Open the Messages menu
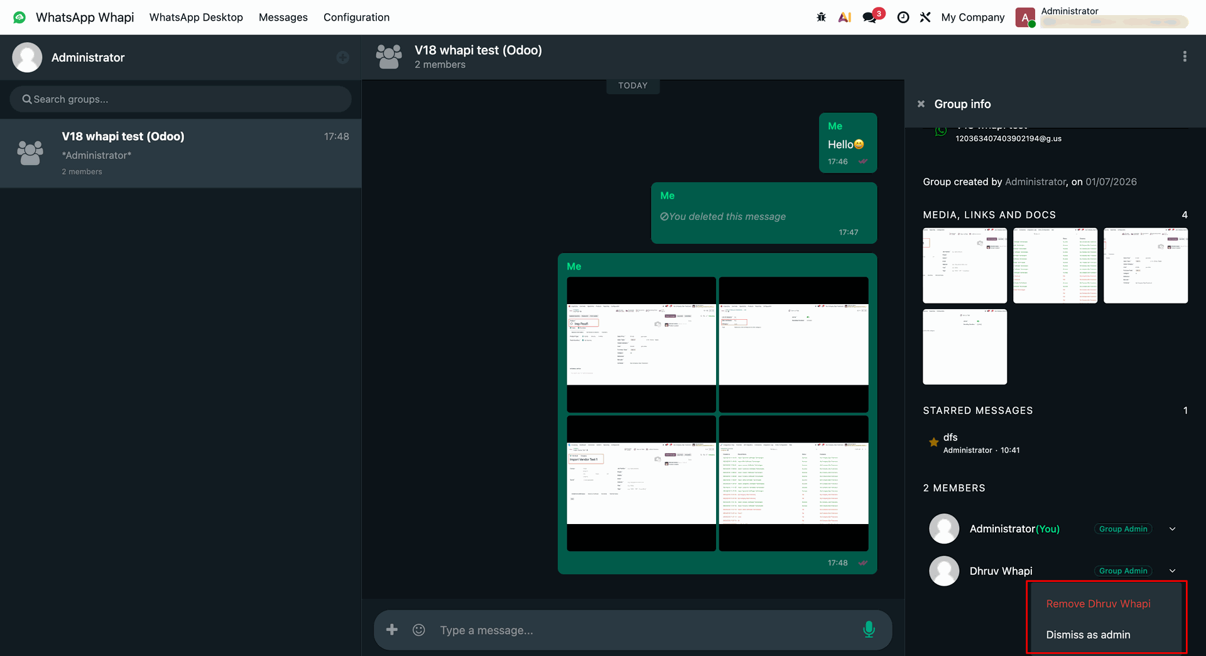1206x656 pixels. tap(283, 18)
